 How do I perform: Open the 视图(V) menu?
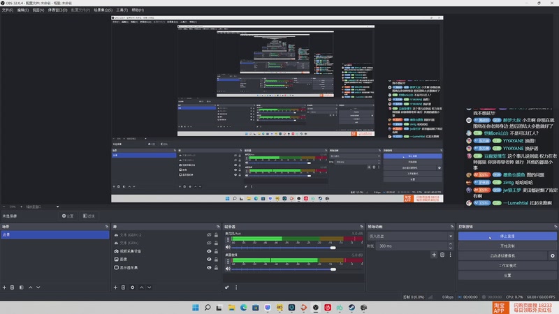(x=38, y=10)
